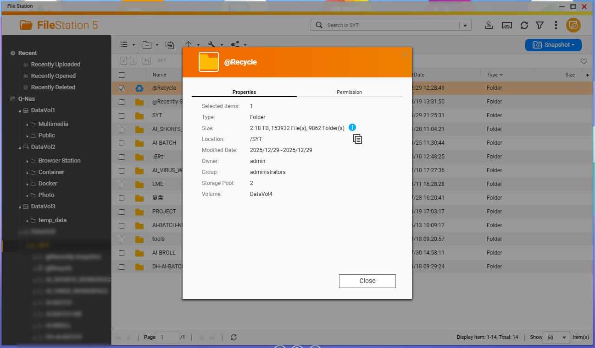Open the items-per-page dropdown showing 50
The image size is (595, 348).
coord(556,337)
